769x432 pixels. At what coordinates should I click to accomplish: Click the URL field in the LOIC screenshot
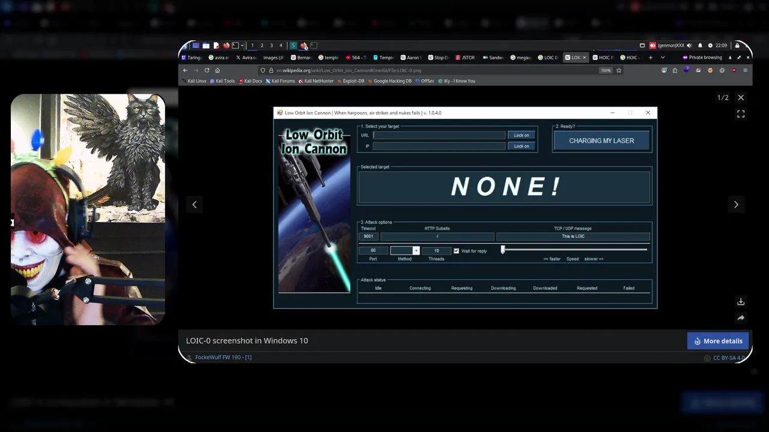[x=439, y=135]
